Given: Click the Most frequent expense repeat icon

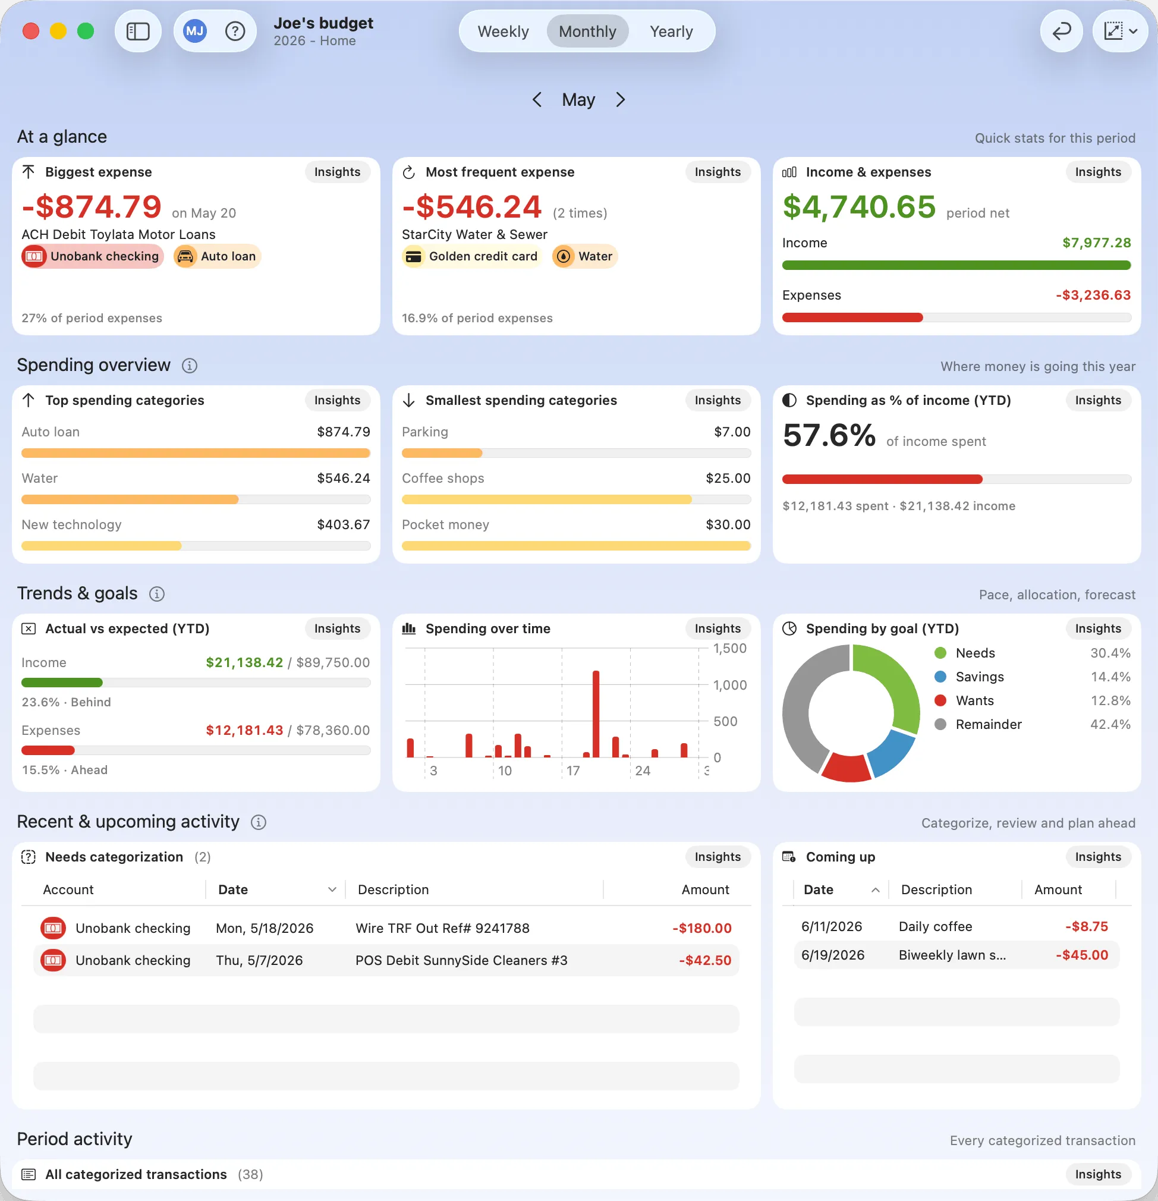Looking at the screenshot, I should [408, 172].
